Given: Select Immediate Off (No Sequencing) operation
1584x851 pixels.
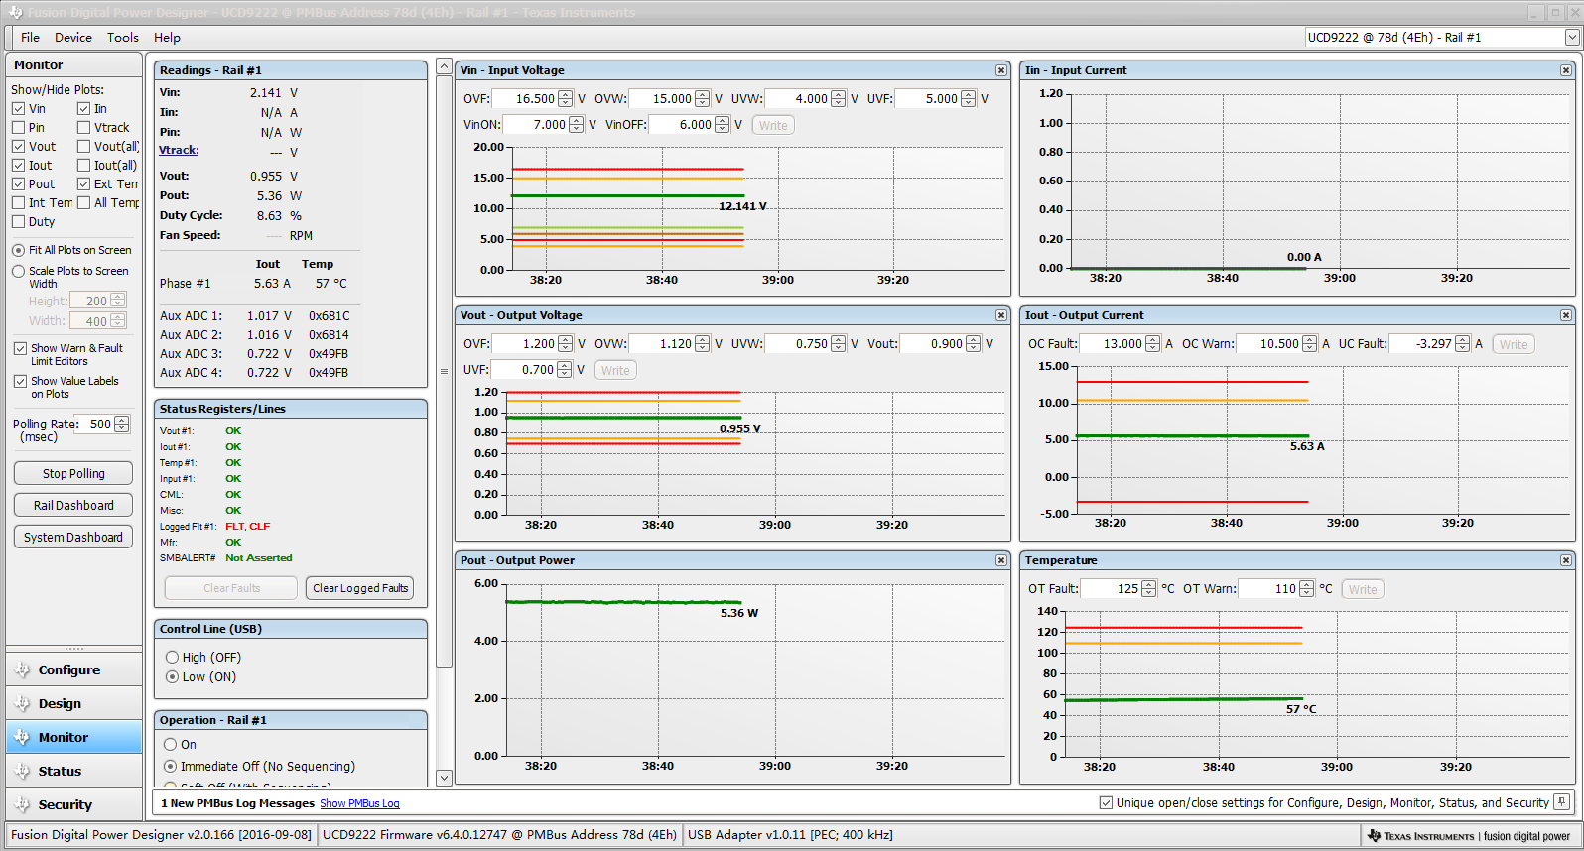Looking at the screenshot, I should click(x=171, y=767).
